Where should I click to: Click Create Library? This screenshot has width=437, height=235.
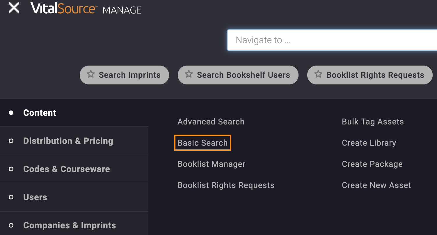click(369, 143)
